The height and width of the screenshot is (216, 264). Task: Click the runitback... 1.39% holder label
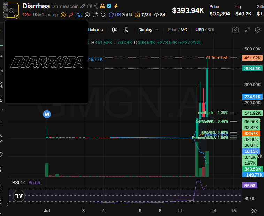(x=213, y=113)
